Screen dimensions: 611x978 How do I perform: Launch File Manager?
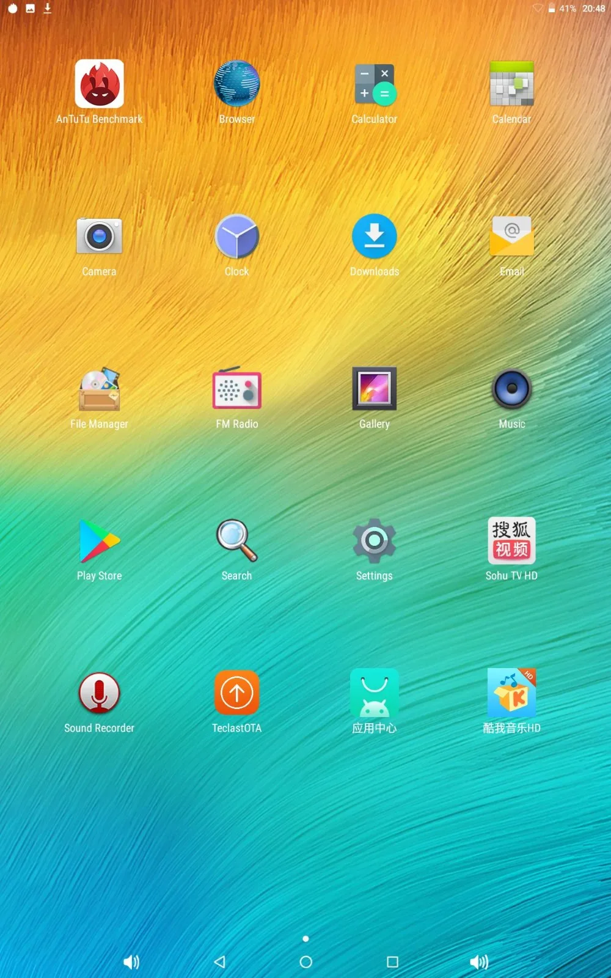pyautogui.click(x=99, y=389)
